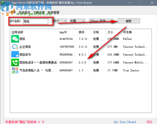
Task: Click version 7.0.11 cell
Action: [83, 39]
